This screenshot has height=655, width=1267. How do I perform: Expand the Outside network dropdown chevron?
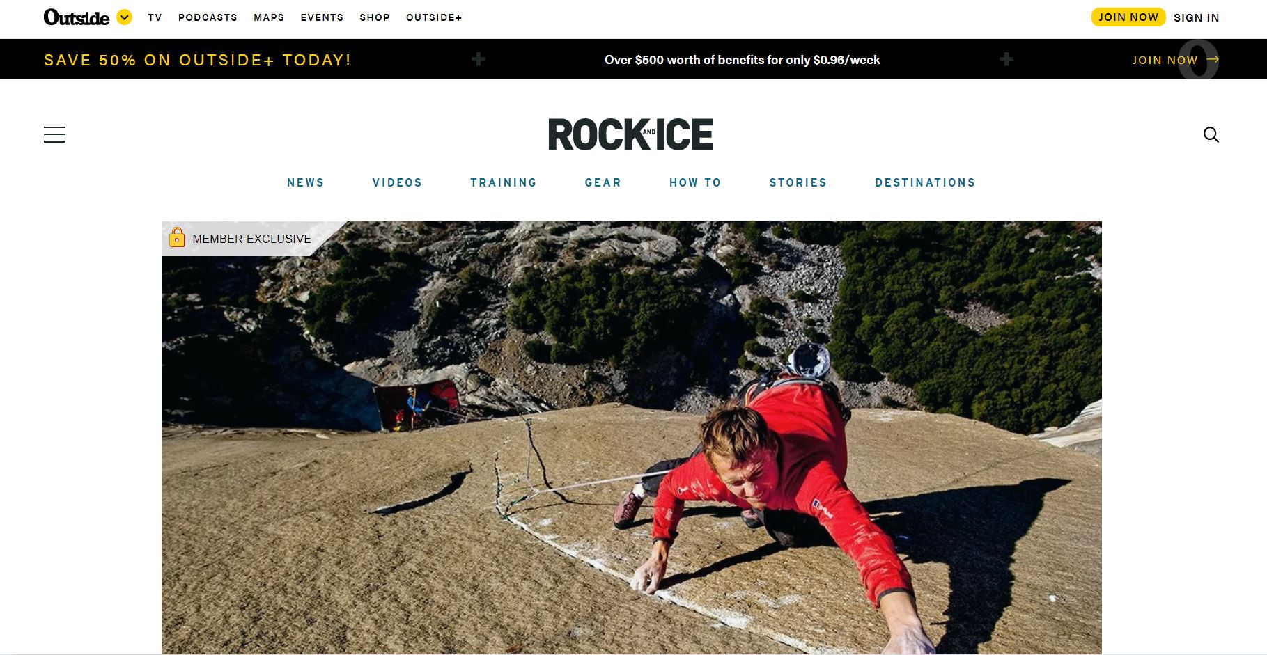point(125,17)
